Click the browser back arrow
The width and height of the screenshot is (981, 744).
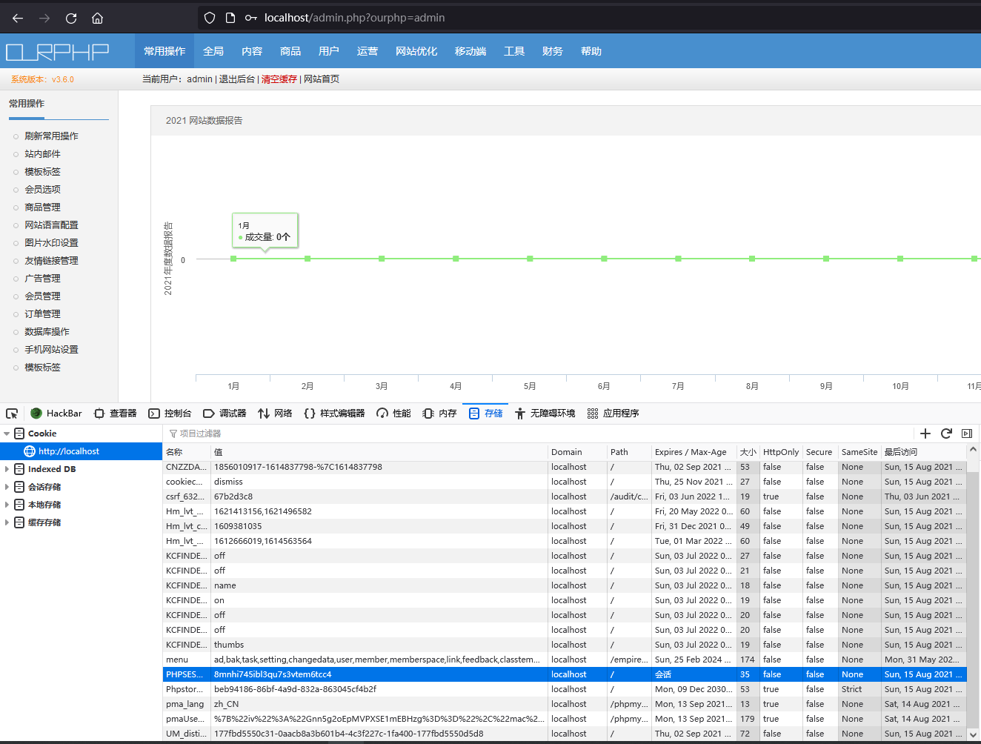pyautogui.click(x=18, y=18)
